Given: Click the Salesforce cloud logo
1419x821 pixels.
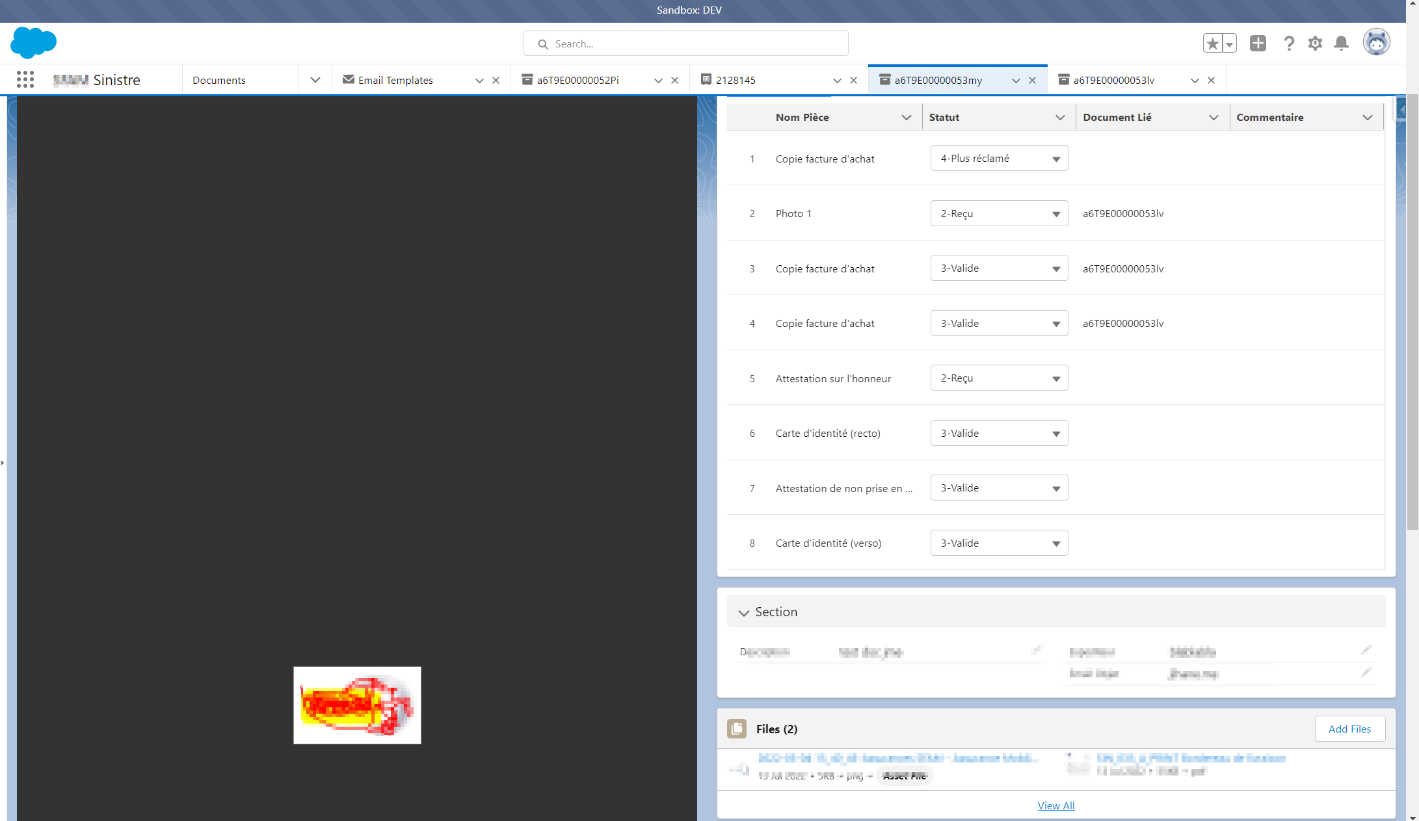Looking at the screenshot, I should [x=33, y=43].
